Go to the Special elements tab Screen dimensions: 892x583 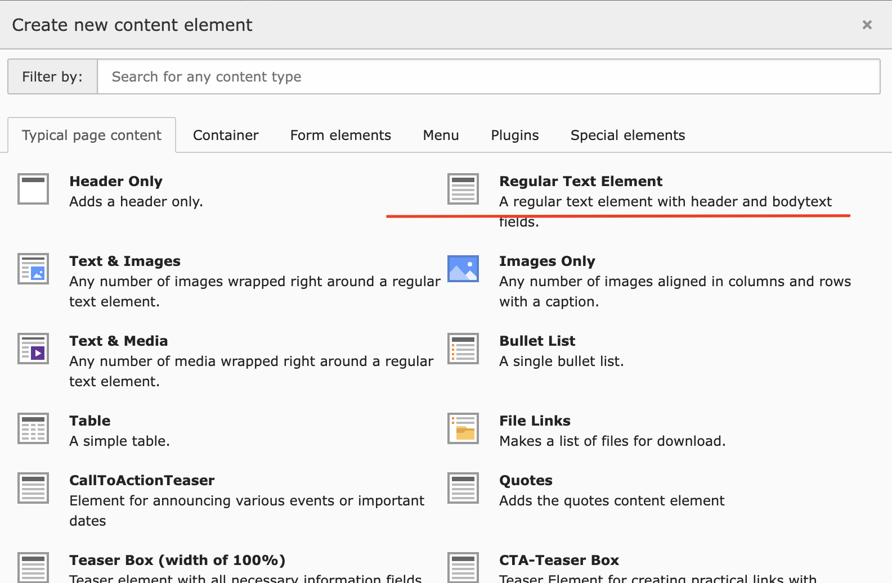pos(627,135)
